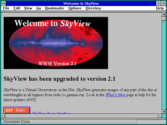Click the 'WWW Version 2.1' text in banner
This screenshot has width=167, height=125.
tap(57, 64)
